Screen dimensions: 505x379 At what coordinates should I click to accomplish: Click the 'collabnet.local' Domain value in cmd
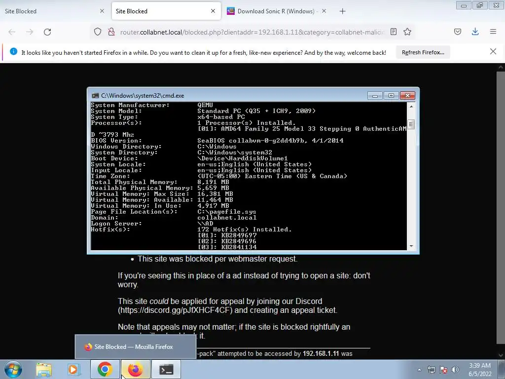click(x=227, y=218)
